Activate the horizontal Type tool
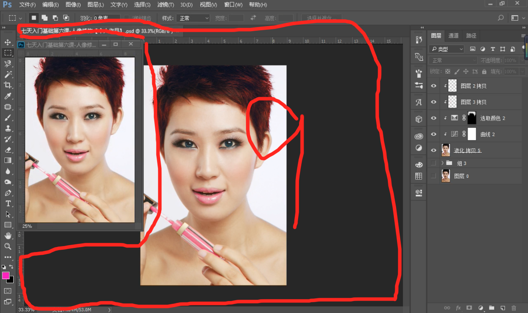This screenshot has width=528, height=313. tap(8, 203)
